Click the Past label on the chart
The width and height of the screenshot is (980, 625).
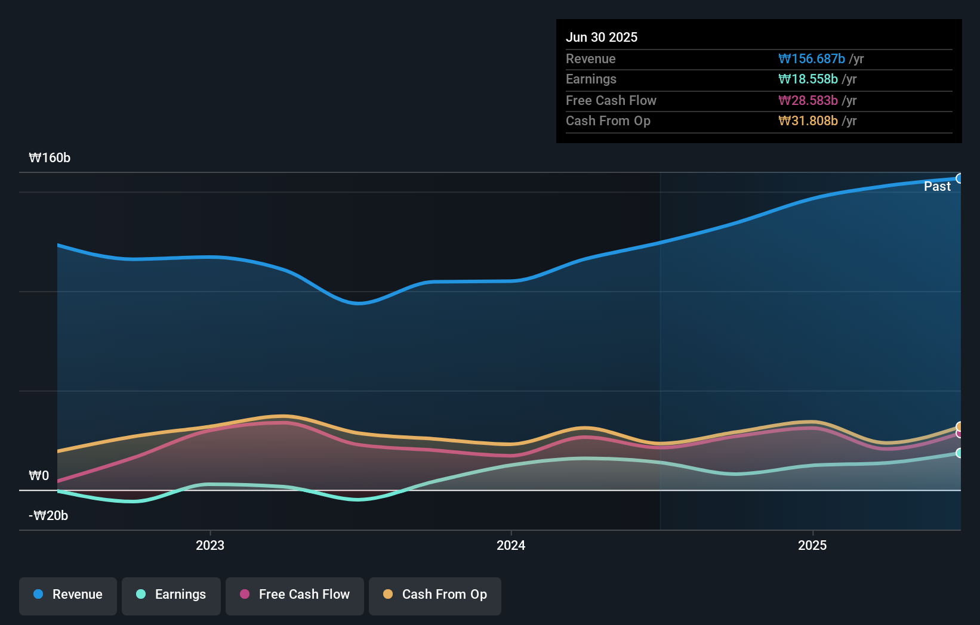coord(937,186)
